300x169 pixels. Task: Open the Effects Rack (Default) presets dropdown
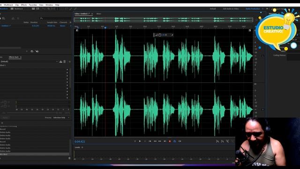[x=29, y=61]
